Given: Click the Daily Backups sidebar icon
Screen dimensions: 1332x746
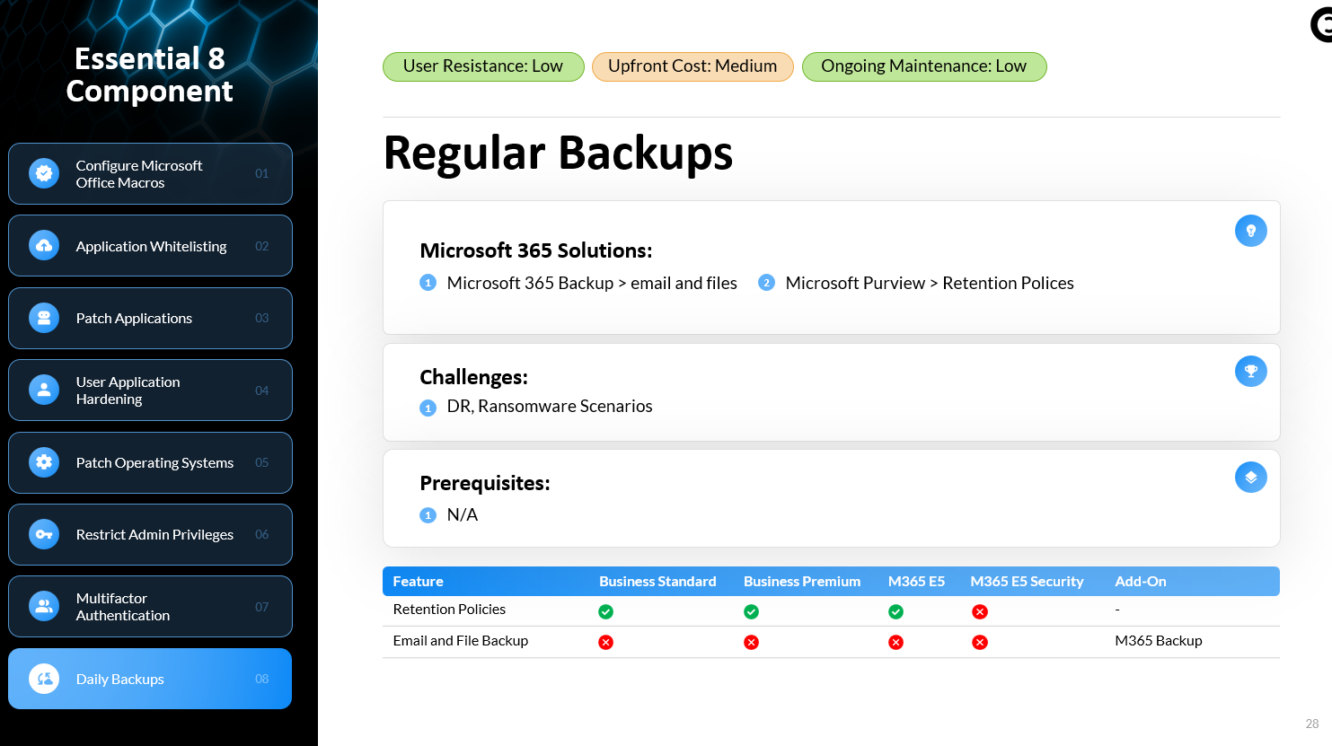Looking at the screenshot, I should point(44,679).
